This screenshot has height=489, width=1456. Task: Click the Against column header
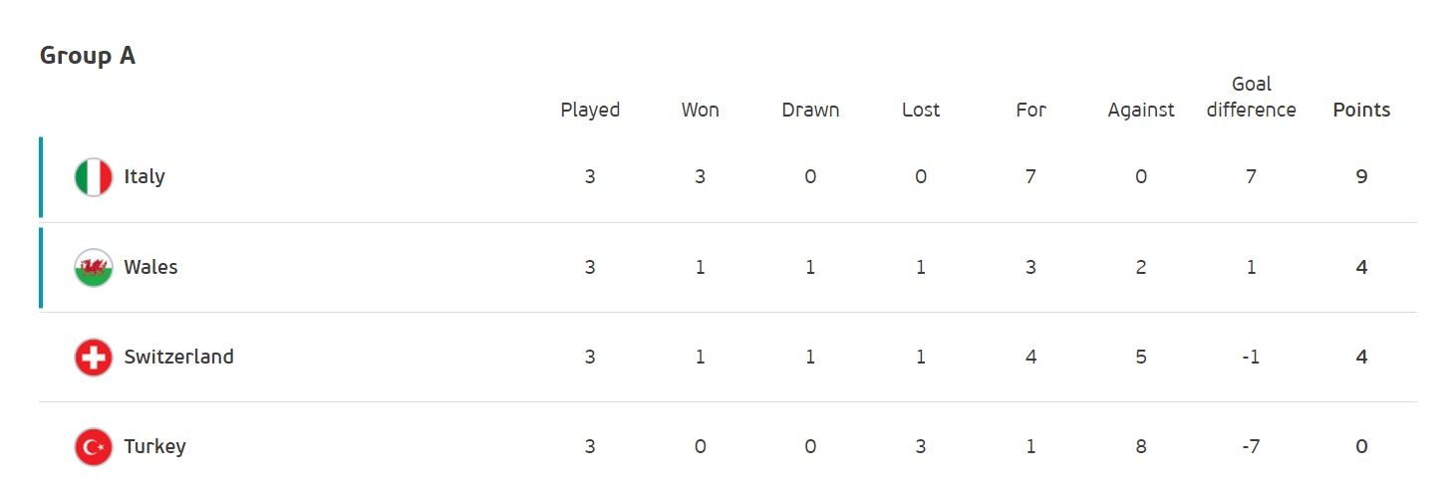(x=1141, y=111)
